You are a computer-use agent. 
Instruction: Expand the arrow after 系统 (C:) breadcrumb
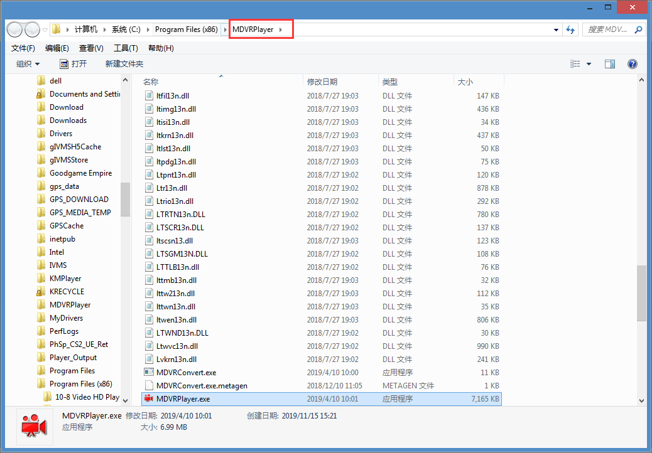148,29
